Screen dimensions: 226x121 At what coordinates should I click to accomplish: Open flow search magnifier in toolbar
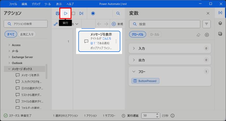pyautogui.click(x=118, y=13)
